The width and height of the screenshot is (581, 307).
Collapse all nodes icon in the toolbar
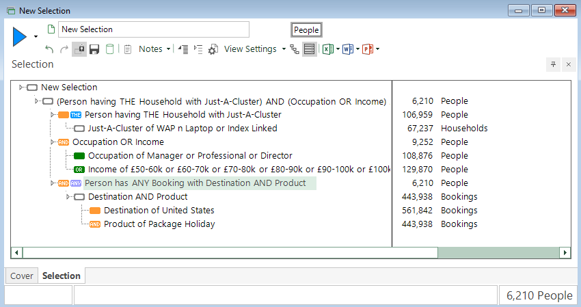183,49
